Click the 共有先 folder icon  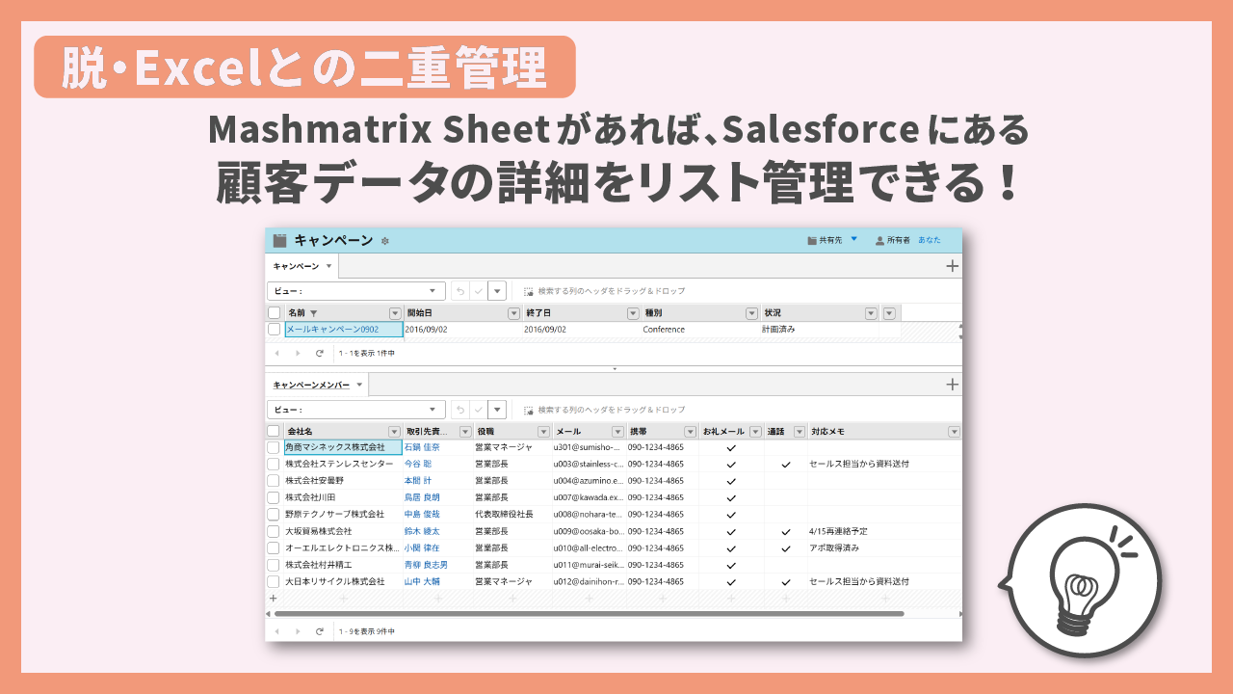811,241
